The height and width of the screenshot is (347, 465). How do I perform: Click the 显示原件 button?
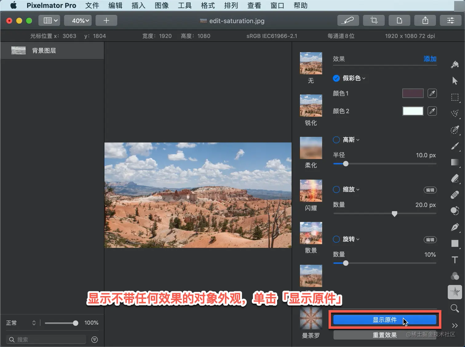[x=385, y=320]
